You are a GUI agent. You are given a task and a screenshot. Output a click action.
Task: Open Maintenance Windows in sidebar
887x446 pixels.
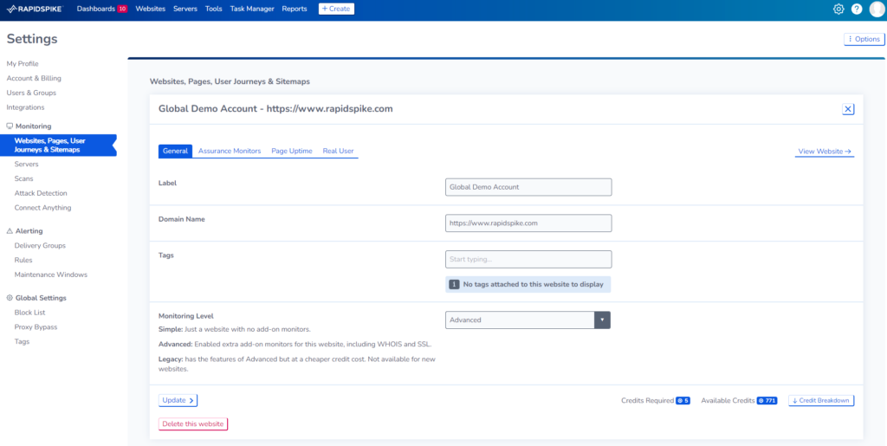51,275
